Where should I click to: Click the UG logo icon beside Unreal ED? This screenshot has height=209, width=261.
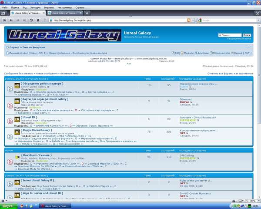17,119
